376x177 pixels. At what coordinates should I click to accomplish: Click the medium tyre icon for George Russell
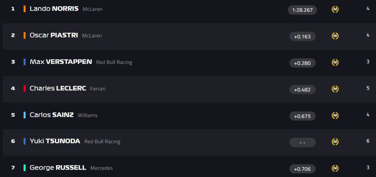click(x=335, y=169)
